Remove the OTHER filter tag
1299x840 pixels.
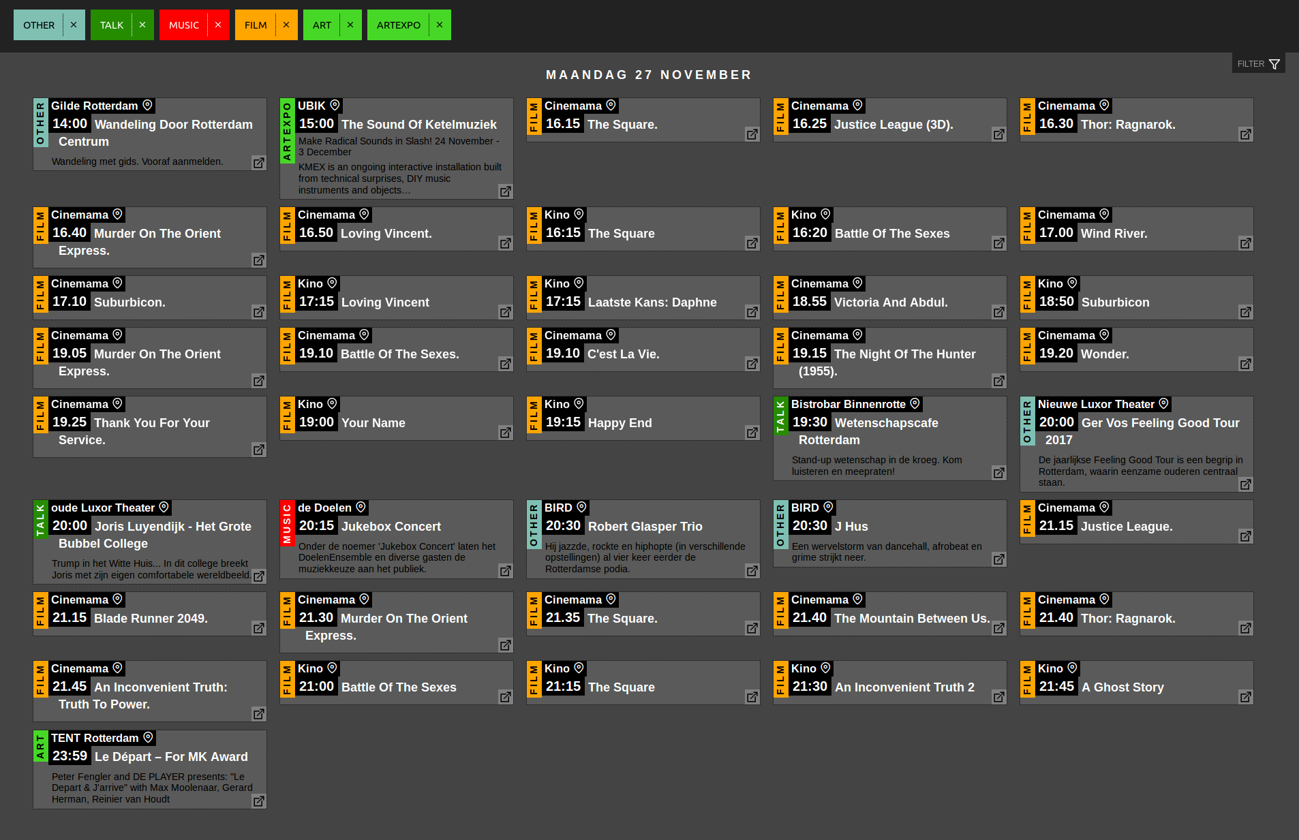pyautogui.click(x=74, y=25)
